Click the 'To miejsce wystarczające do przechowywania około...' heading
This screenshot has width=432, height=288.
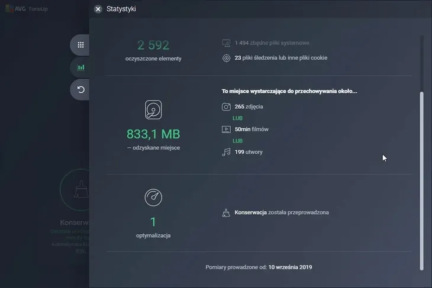coord(289,91)
